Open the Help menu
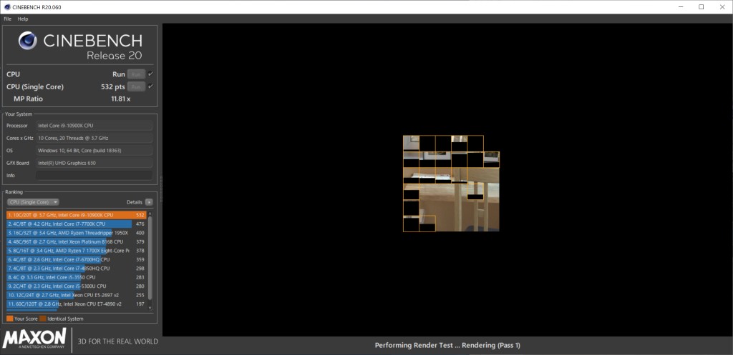 point(23,19)
